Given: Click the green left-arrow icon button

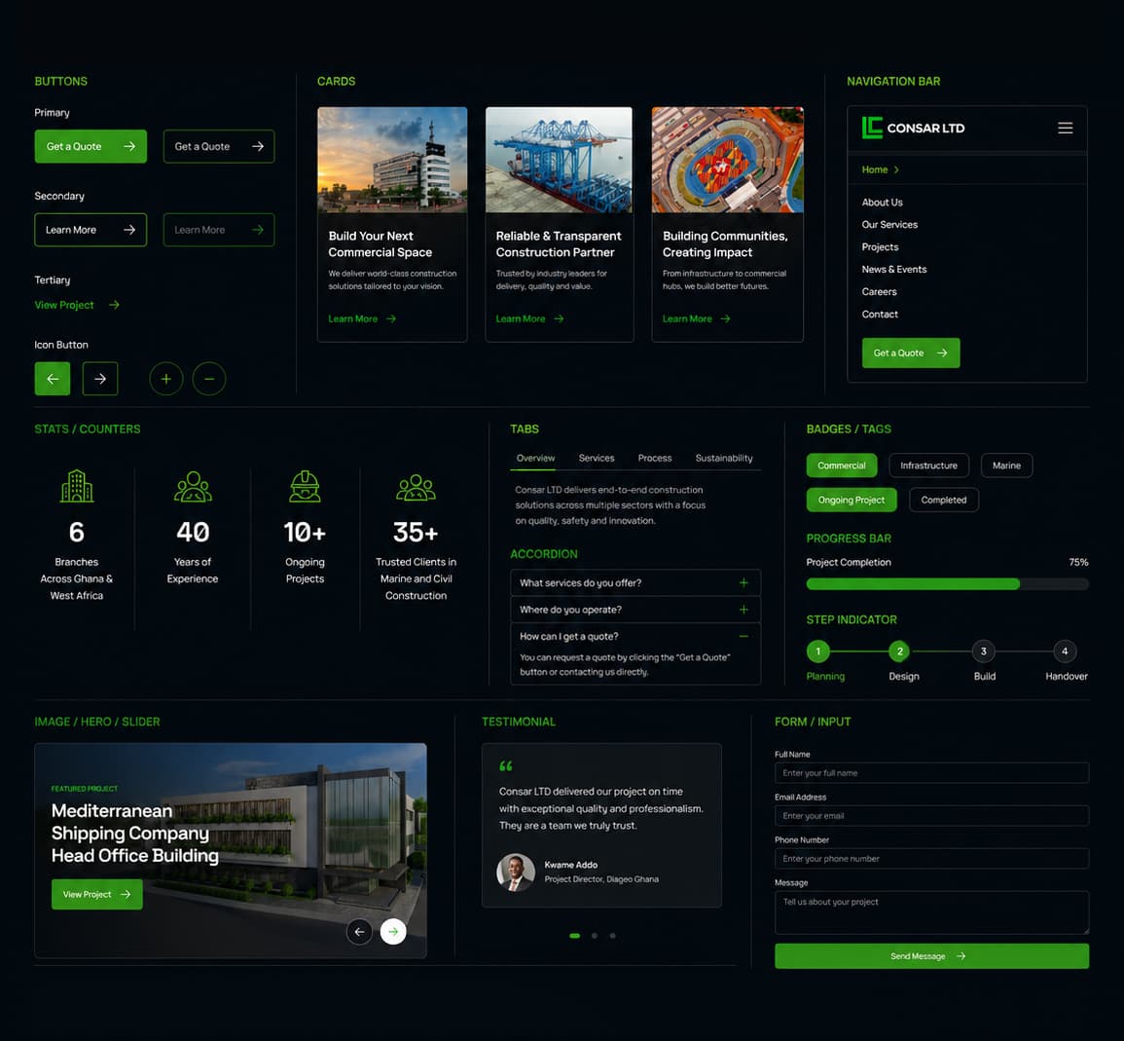Looking at the screenshot, I should [x=53, y=379].
